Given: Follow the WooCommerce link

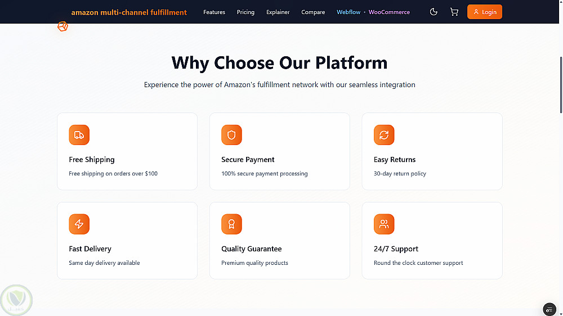Looking at the screenshot, I should (x=389, y=12).
